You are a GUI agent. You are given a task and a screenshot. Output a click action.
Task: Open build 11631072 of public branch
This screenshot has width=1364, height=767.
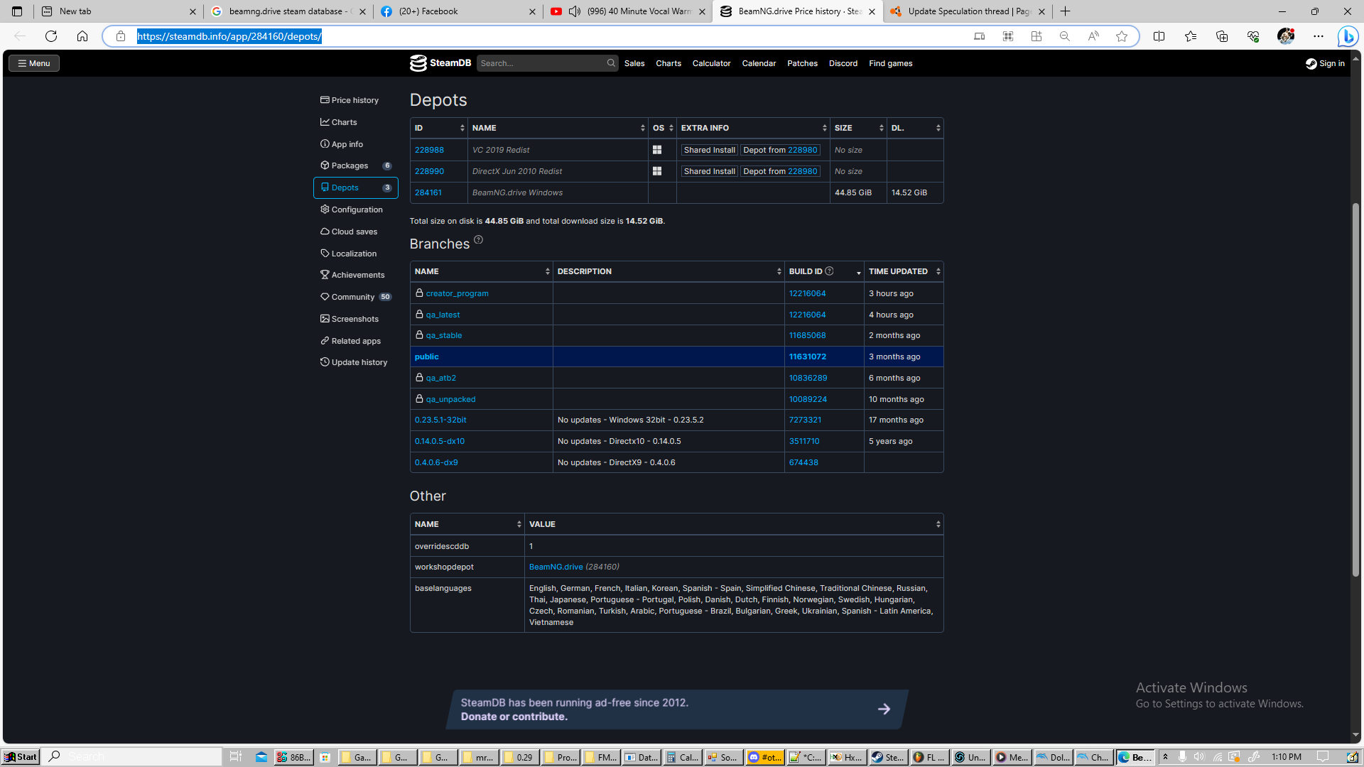807,357
